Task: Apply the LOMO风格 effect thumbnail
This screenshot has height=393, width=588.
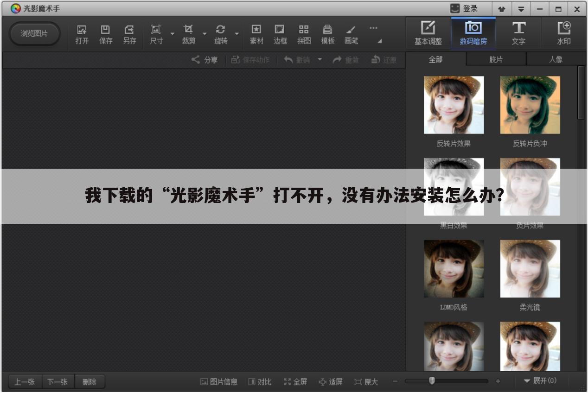Action: (454, 269)
